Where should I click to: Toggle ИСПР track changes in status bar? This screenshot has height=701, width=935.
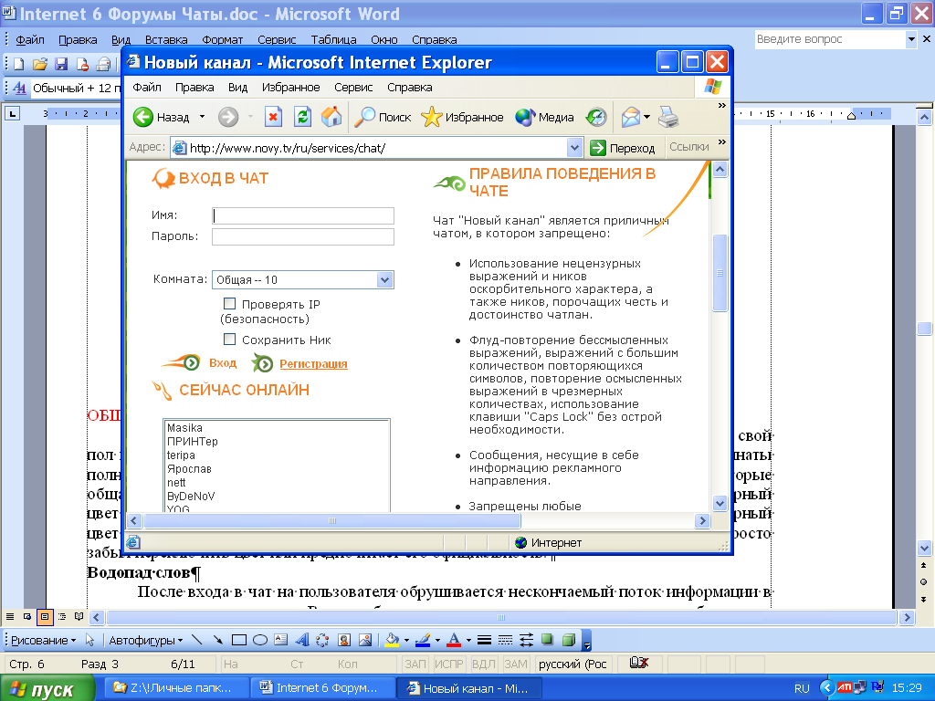pyautogui.click(x=448, y=664)
